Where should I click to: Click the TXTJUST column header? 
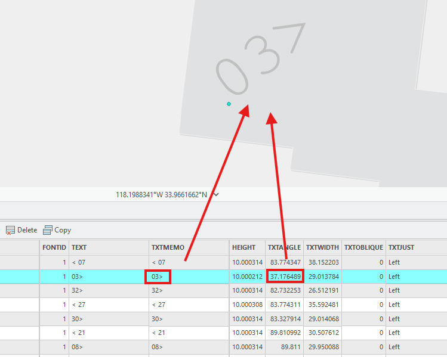(401, 247)
